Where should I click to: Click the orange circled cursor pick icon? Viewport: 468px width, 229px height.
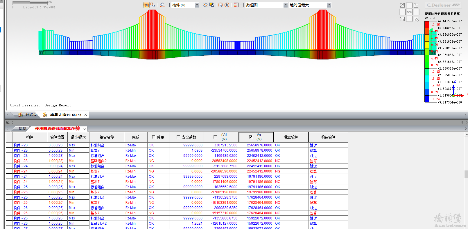coord(220,5)
